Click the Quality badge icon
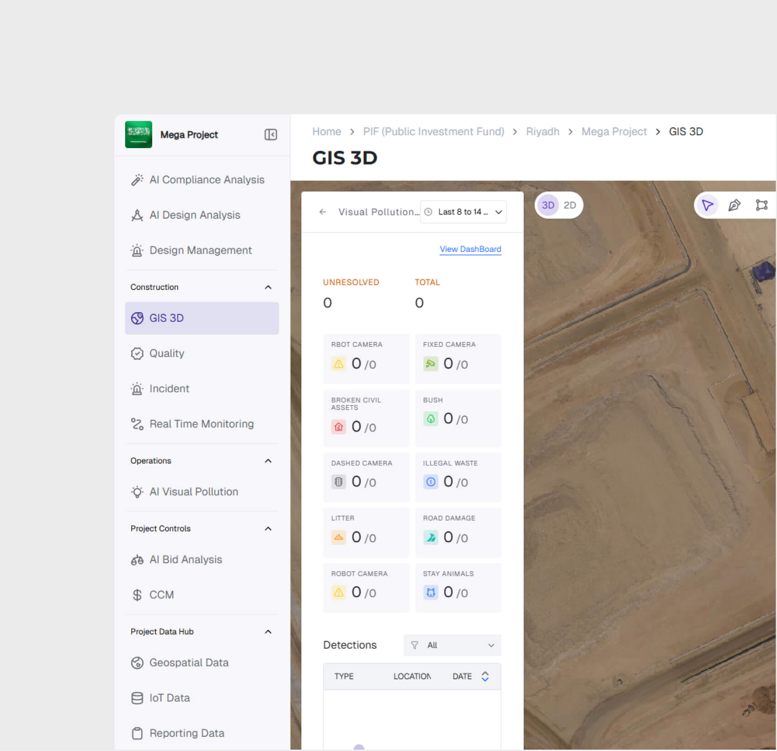This screenshot has width=777, height=751. pos(138,353)
